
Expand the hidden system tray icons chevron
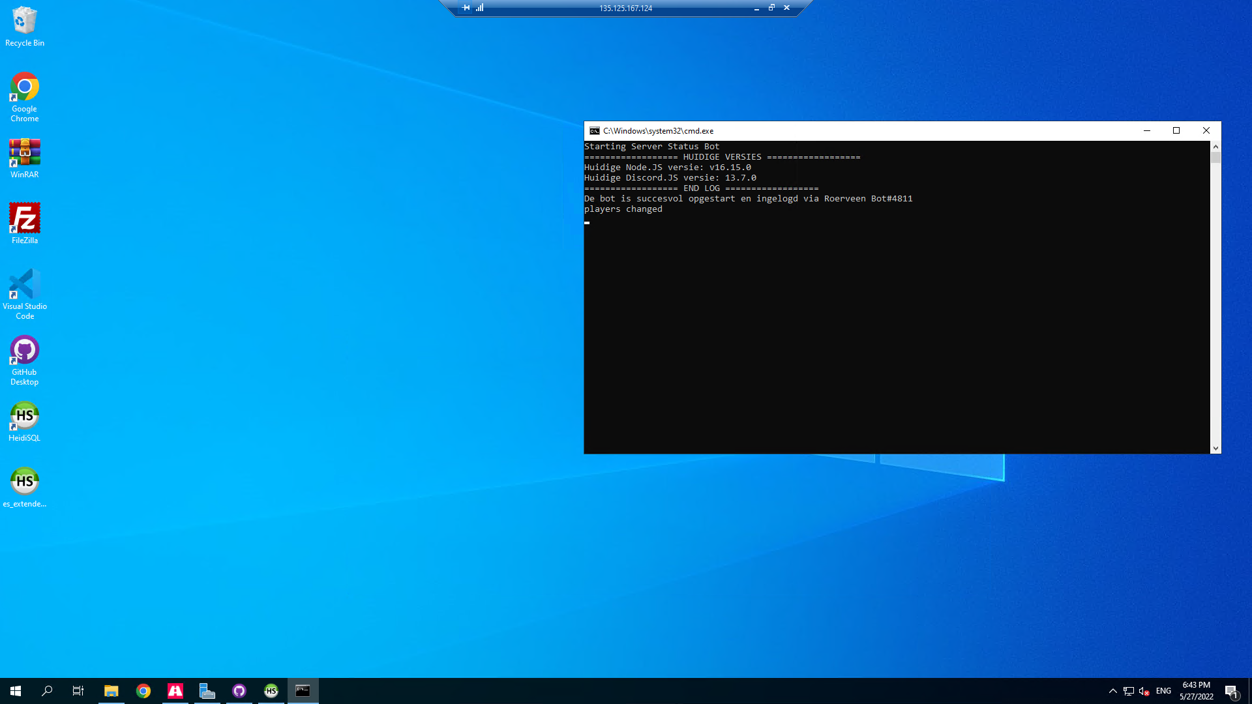click(1113, 691)
